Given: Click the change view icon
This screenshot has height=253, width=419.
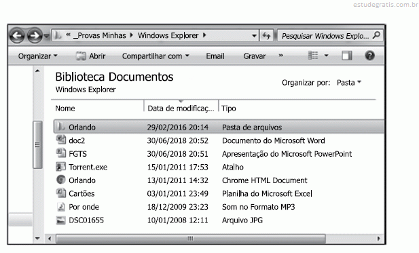Looking at the screenshot, I should pyautogui.click(x=313, y=56).
